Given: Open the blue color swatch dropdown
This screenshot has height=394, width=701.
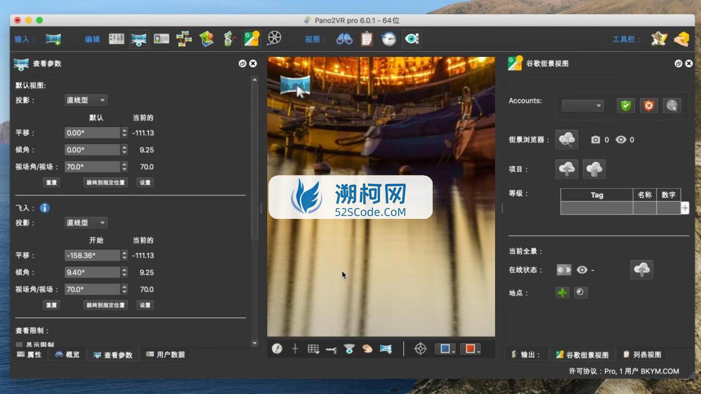Looking at the screenshot, I should [445, 349].
